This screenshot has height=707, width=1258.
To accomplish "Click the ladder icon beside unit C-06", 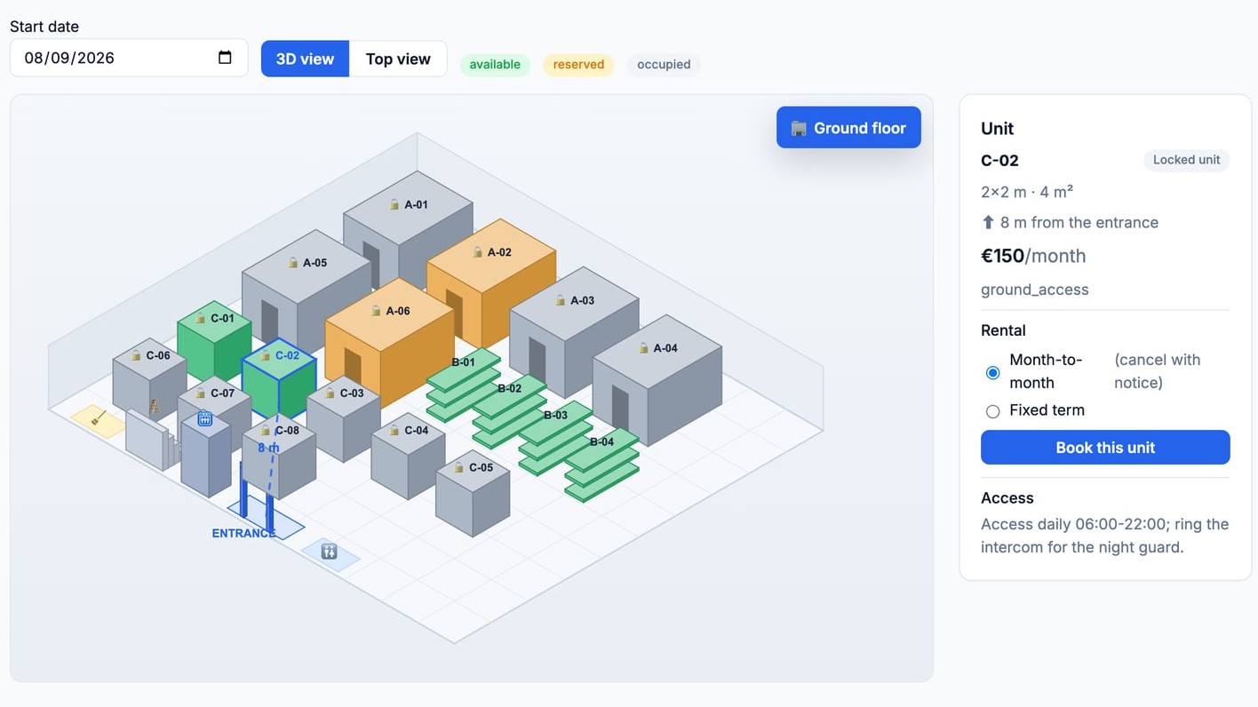I will 155,407.
